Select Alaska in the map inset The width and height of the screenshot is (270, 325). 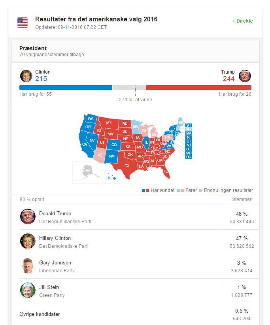click(88, 171)
